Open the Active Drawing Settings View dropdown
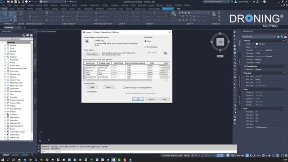Screen dimensions: 288x162 coord(17,39)
